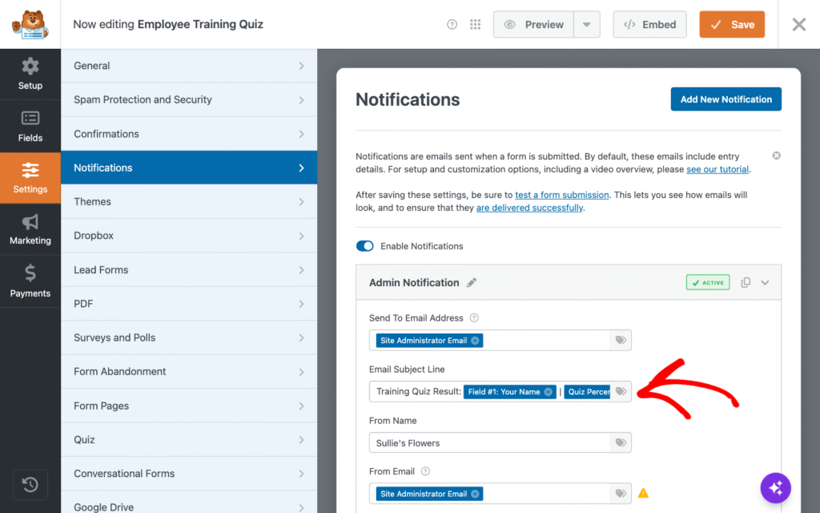820x513 pixels.
Task: Open Dropbox settings section
Action: tap(189, 236)
